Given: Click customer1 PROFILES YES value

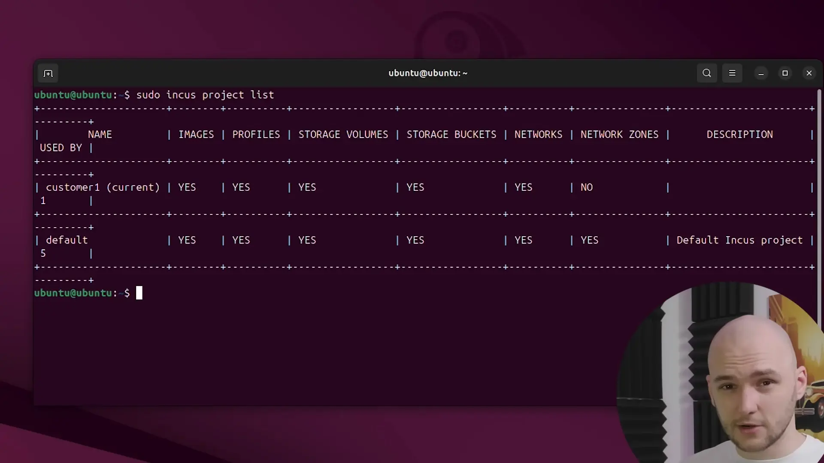Looking at the screenshot, I should [241, 187].
